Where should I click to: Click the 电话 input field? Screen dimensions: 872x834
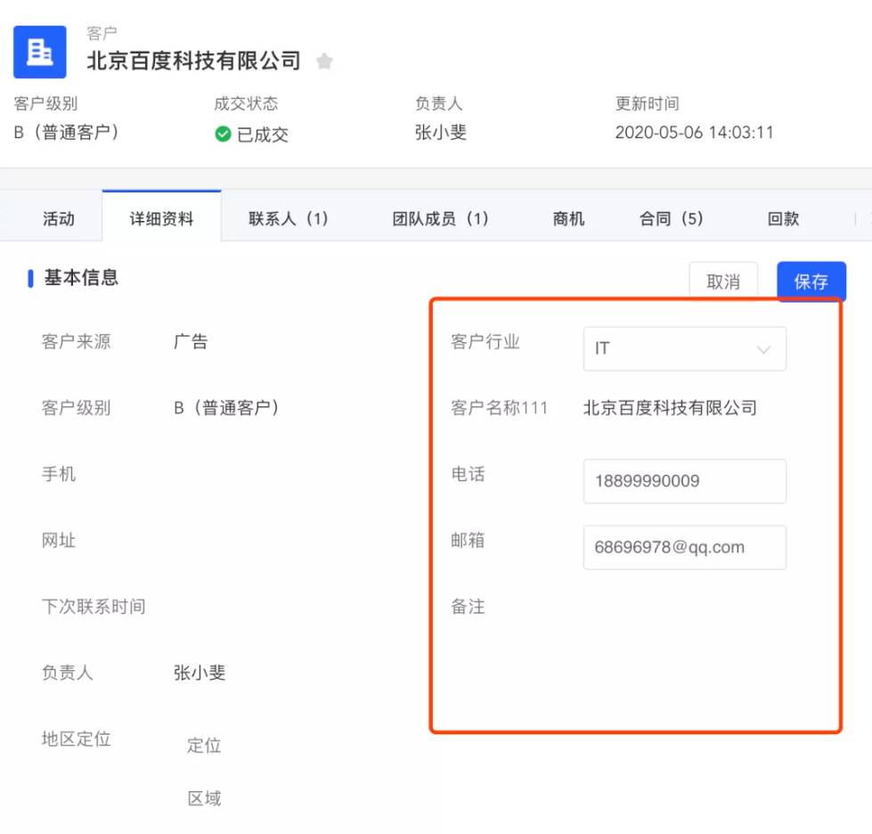pyautogui.click(x=685, y=481)
